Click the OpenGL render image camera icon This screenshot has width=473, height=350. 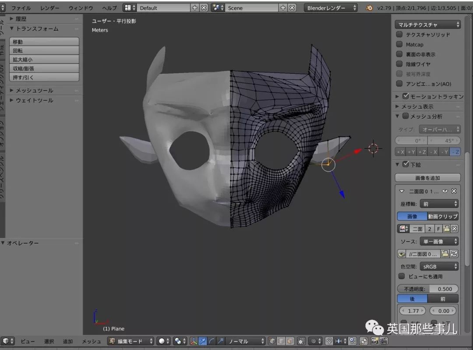(x=375, y=341)
